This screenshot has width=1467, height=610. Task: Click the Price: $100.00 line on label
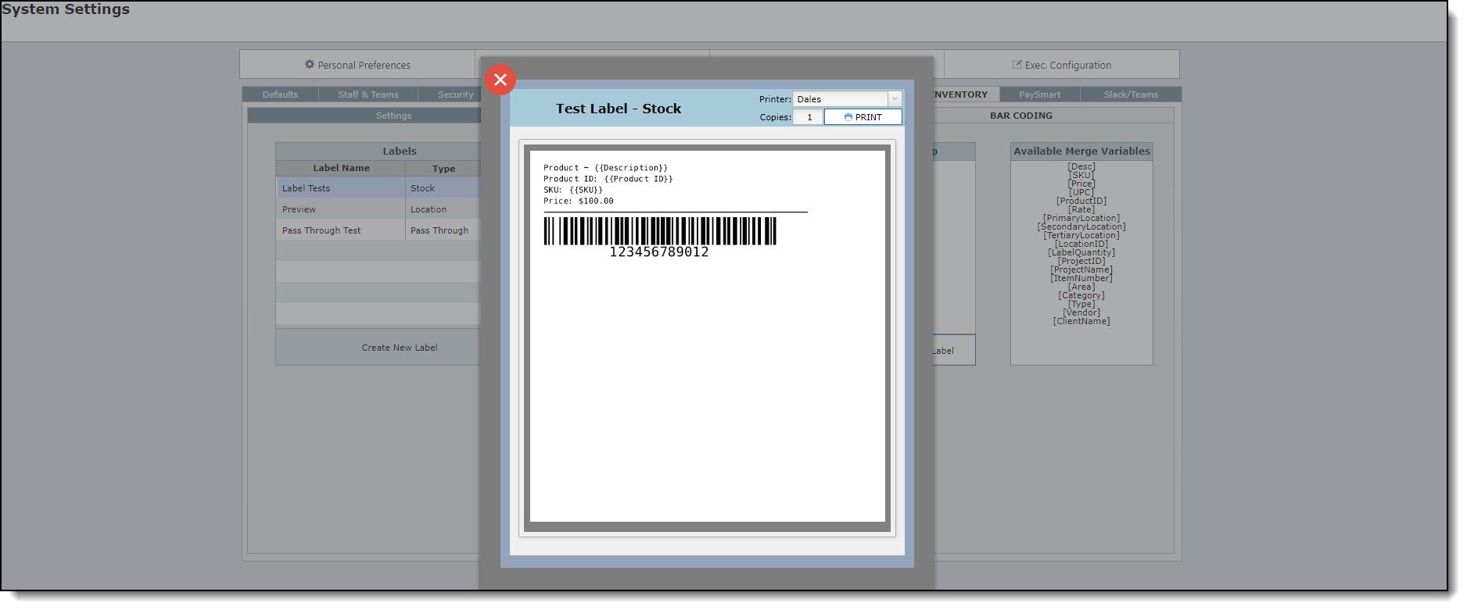(578, 201)
